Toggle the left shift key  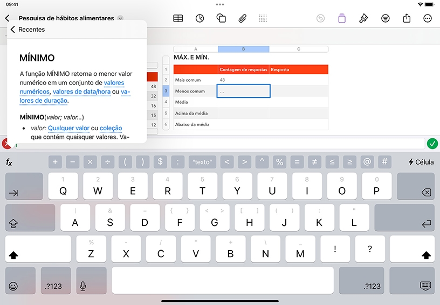38,249
